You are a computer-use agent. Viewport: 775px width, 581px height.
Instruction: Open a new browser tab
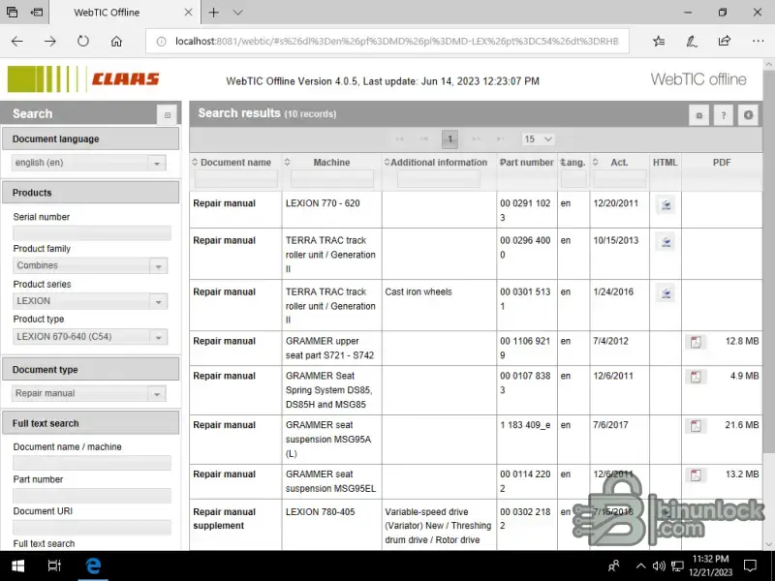tap(213, 13)
